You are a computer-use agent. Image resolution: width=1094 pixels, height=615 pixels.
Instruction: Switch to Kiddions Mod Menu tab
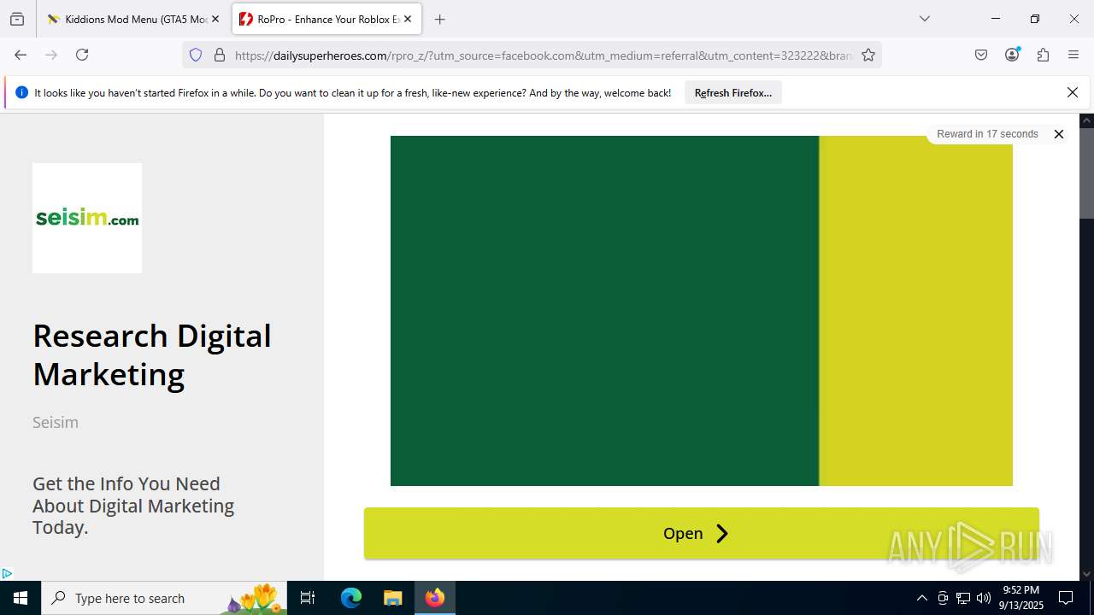pyautogui.click(x=133, y=19)
